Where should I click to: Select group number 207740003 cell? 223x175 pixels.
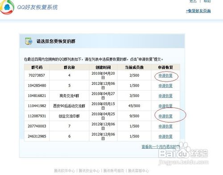point(37,126)
